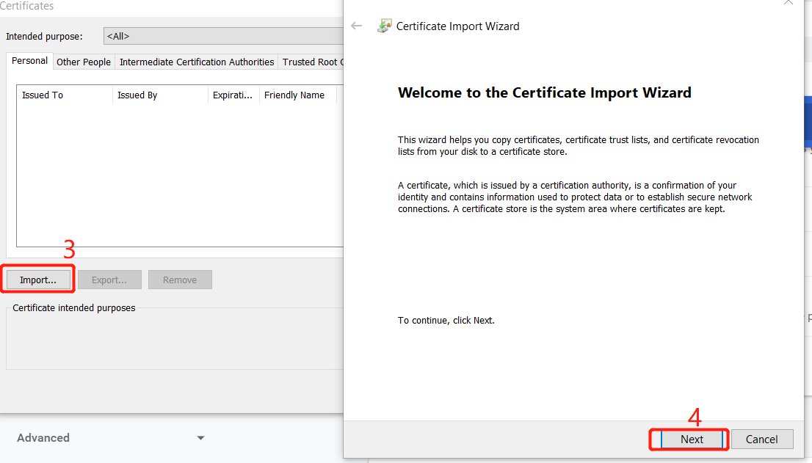The width and height of the screenshot is (812, 463).
Task: Click the wizard close X icon
Action: pos(789,4)
